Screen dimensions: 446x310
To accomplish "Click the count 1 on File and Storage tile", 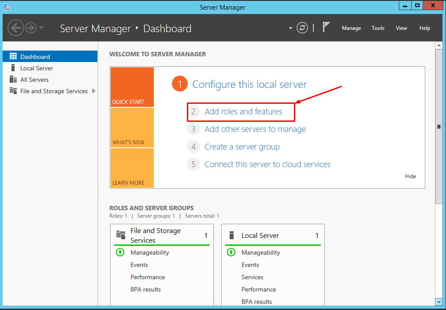I will point(206,235).
